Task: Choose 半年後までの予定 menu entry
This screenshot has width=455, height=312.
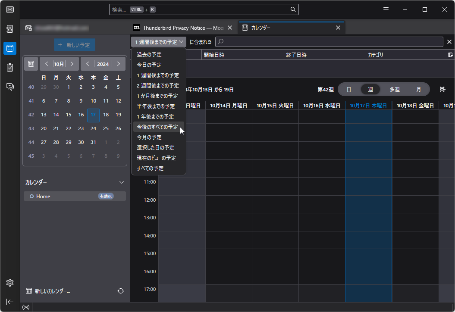Action: point(159,106)
